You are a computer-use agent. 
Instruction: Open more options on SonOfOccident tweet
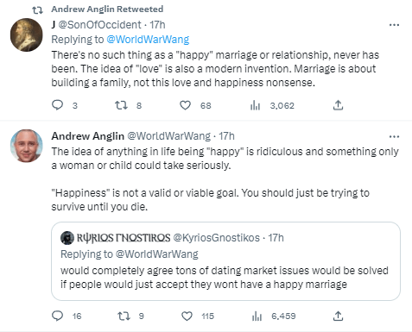[x=394, y=25]
